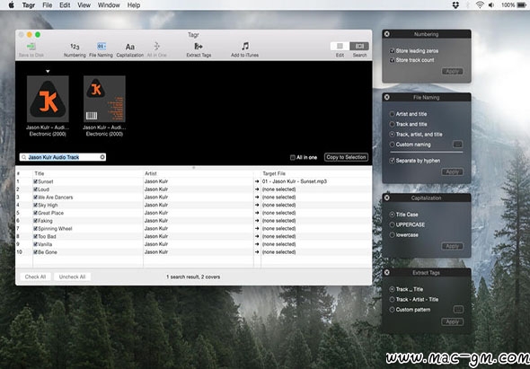The width and height of the screenshot is (530, 369).
Task: Select Track, artist, and title option
Action: coord(392,135)
